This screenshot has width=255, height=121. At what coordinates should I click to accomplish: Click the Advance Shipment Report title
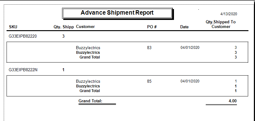pyautogui.click(x=117, y=13)
